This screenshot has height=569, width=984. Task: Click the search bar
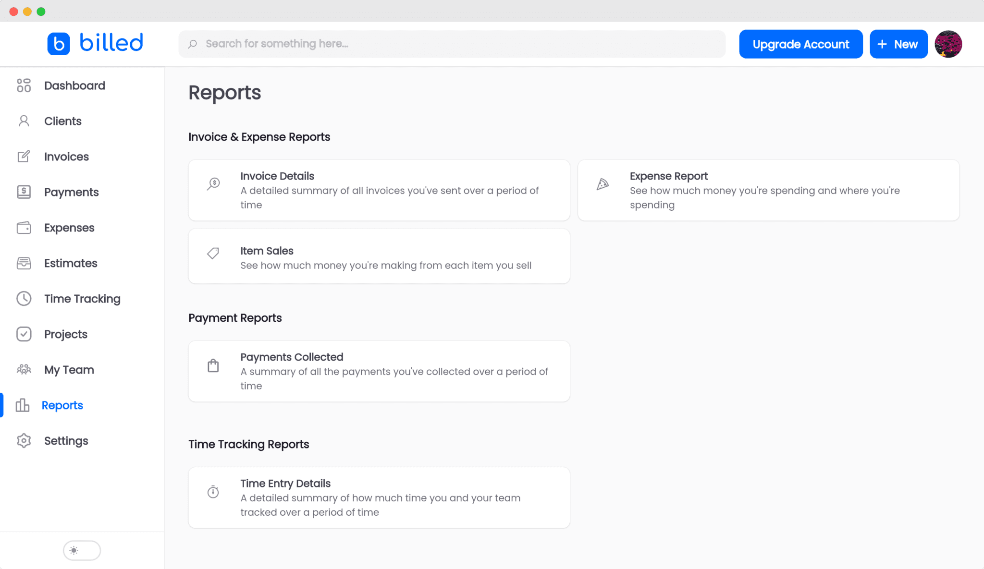coord(452,44)
